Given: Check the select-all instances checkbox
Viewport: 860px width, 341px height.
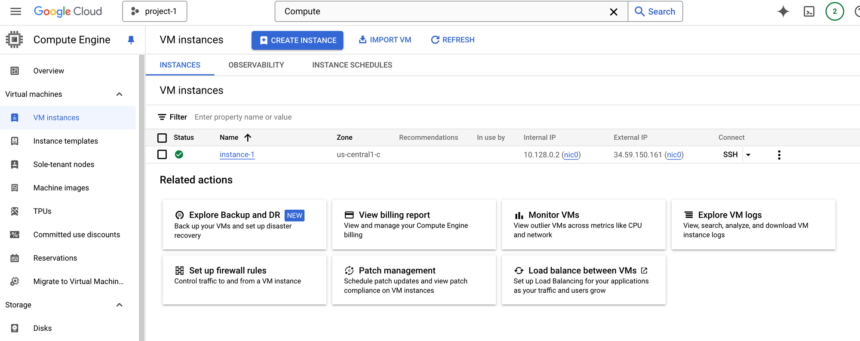Looking at the screenshot, I should 162,138.
